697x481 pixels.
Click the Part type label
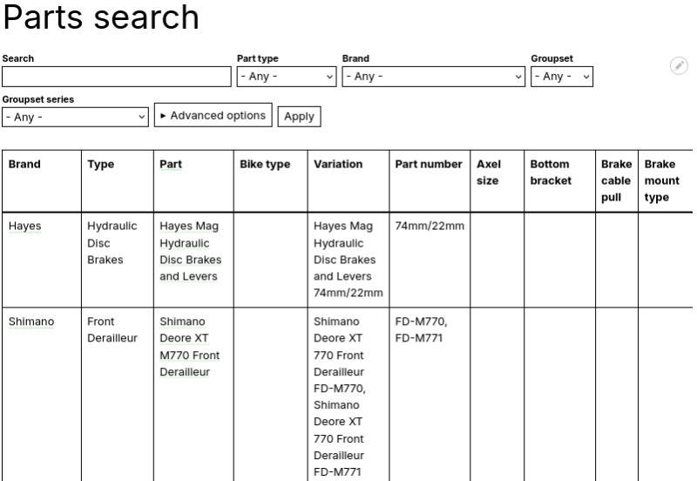click(257, 58)
